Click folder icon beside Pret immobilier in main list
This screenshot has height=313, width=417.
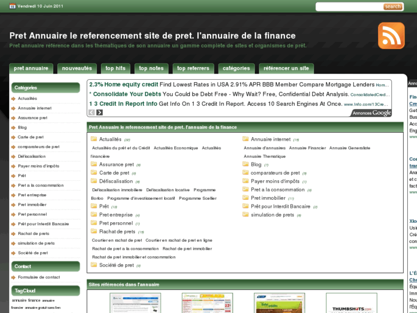pos(245,198)
